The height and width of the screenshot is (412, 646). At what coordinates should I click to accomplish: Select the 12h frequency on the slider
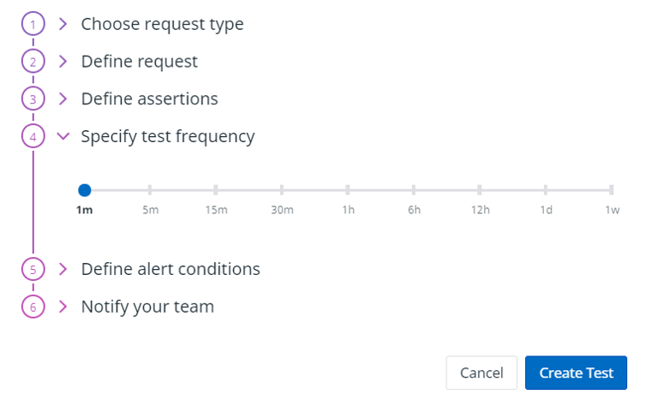pos(480,190)
